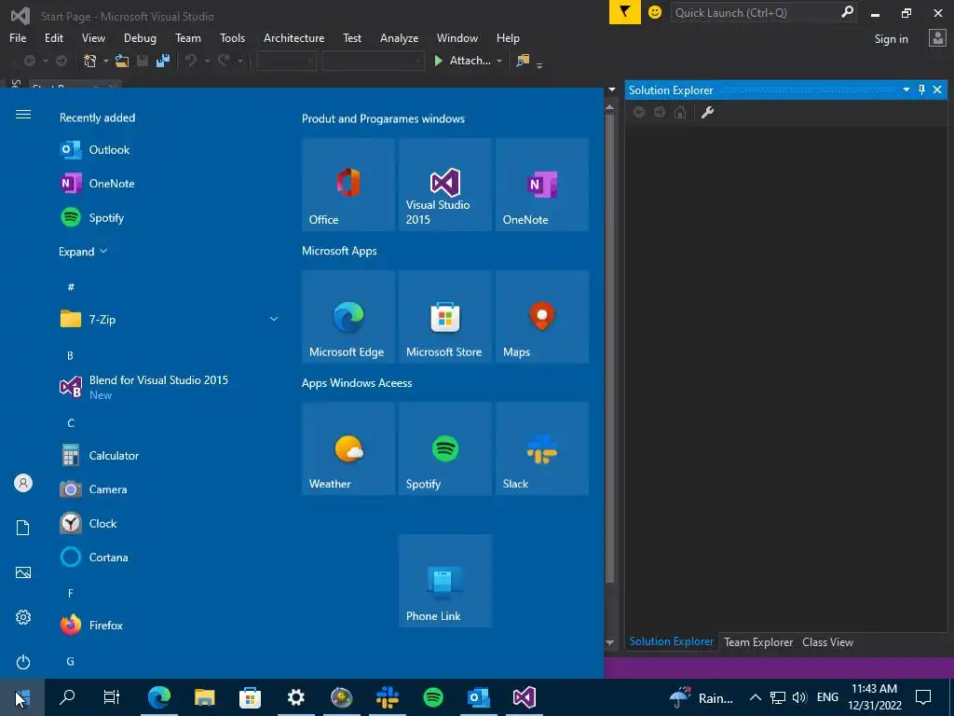Launch the Slack tile
The image size is (954, 716).
[x=542, y=448]
